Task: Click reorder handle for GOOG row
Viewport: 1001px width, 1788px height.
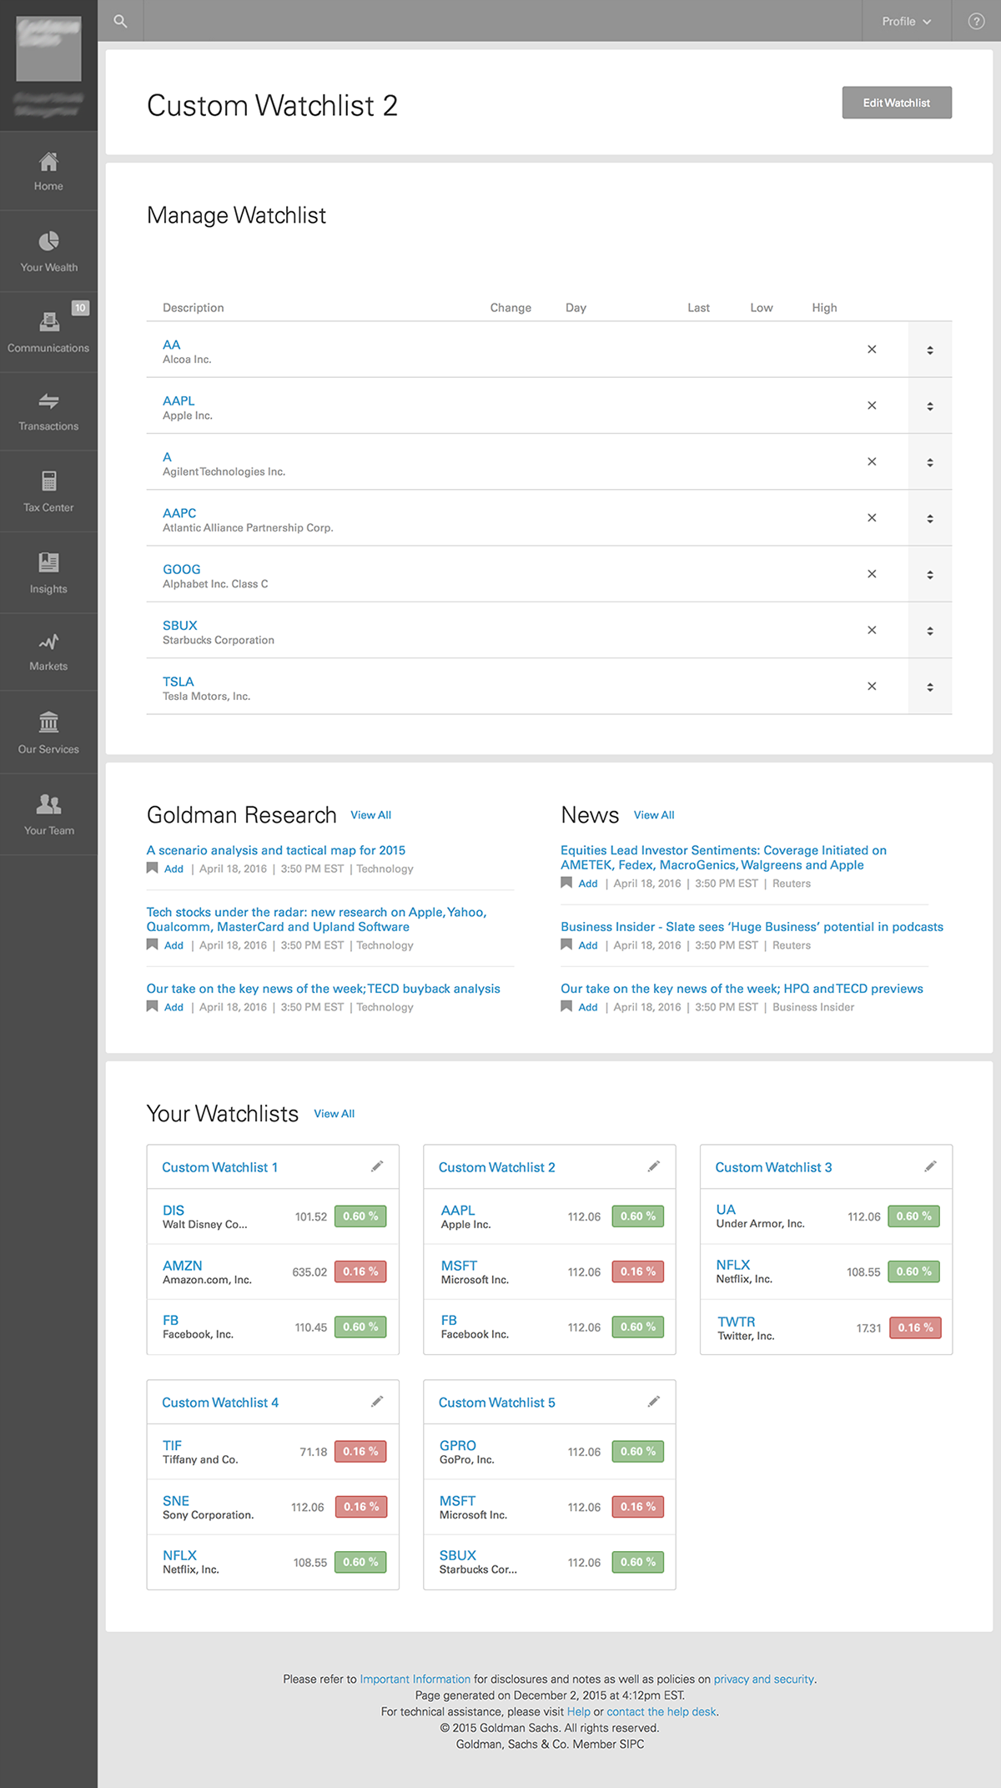Action: 930,575
